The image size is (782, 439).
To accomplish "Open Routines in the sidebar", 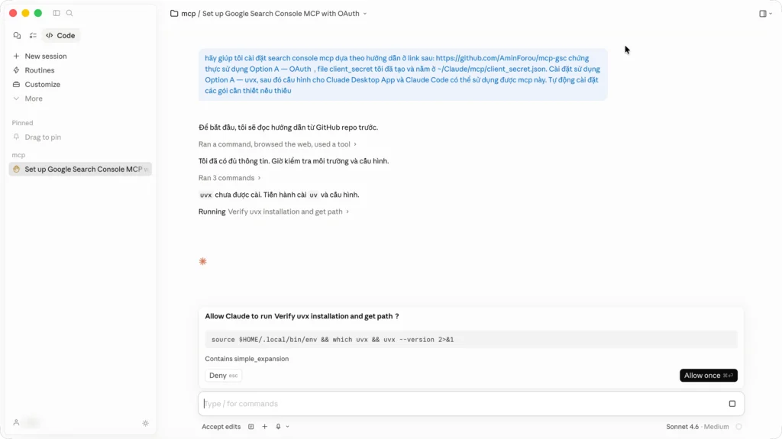I will tap(39, 70).
